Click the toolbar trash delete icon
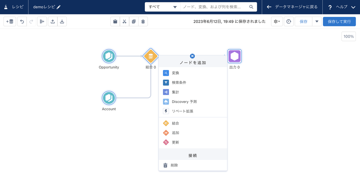This screenshot has width=360, height=174. (143, 22)
